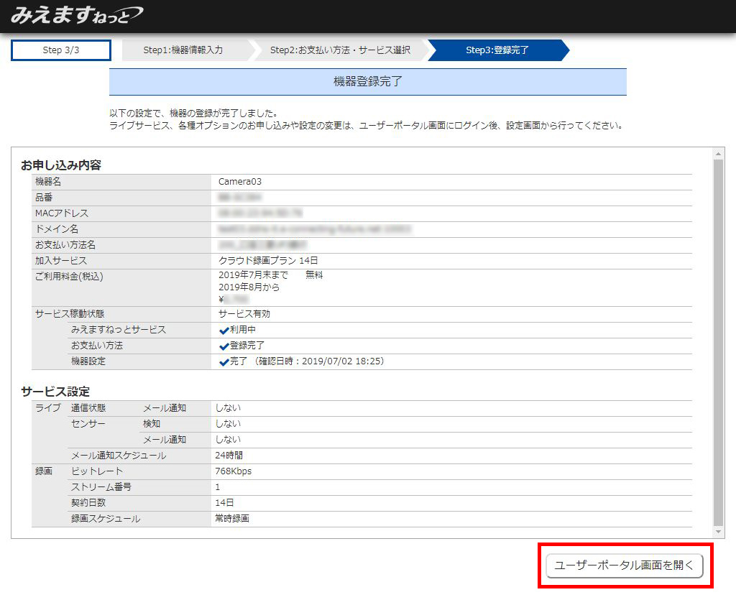Click the クラウド録画プラン 14日 service value

click(x=268, y=260)
